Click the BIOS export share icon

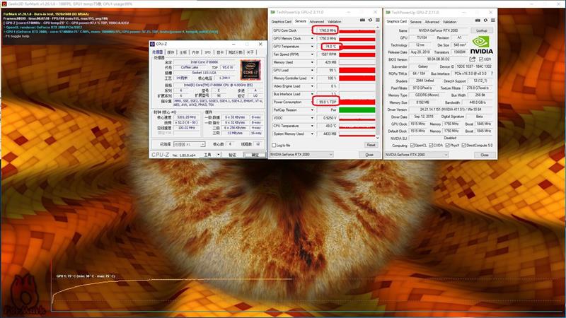473,59
